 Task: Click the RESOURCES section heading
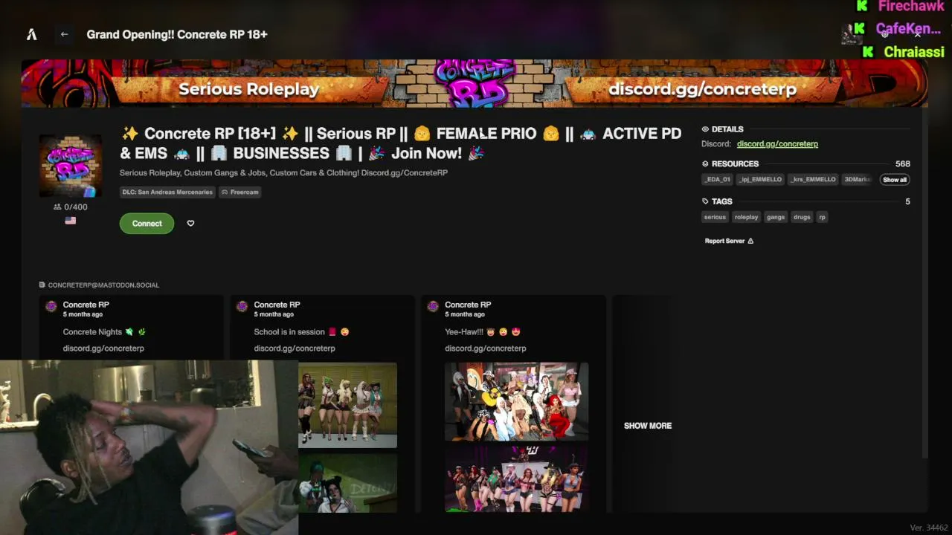click(735, 163)
